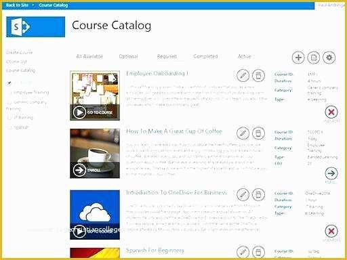
Task: Check the Spanish filter checkbox
Action: [x=9, y=127]
